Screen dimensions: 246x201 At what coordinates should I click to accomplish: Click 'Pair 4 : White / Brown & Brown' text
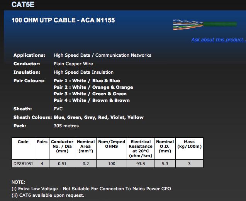click(92, 100)
